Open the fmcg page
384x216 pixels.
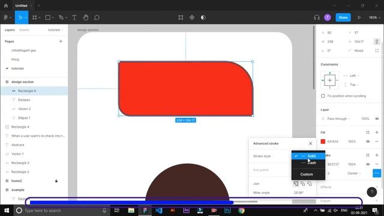(15, 59)
